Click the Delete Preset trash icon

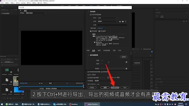point(126,21)
